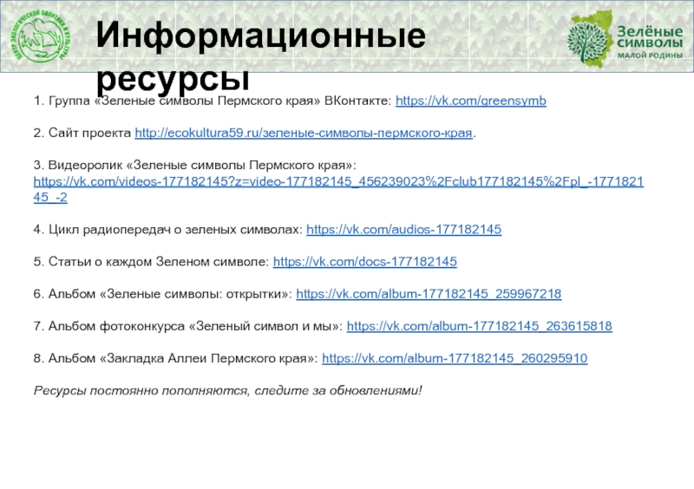Open the album-177182145_259967218 postcards link
The height and width of the screenshot is (489, 694).
click(429, 294)
